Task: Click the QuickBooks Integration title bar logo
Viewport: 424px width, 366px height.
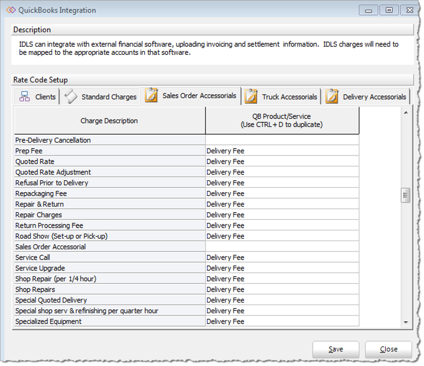Action: tap(11, 10)
